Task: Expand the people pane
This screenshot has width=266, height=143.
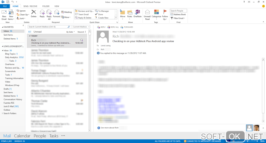Action: pyautogui.click(x=263, y=128)
